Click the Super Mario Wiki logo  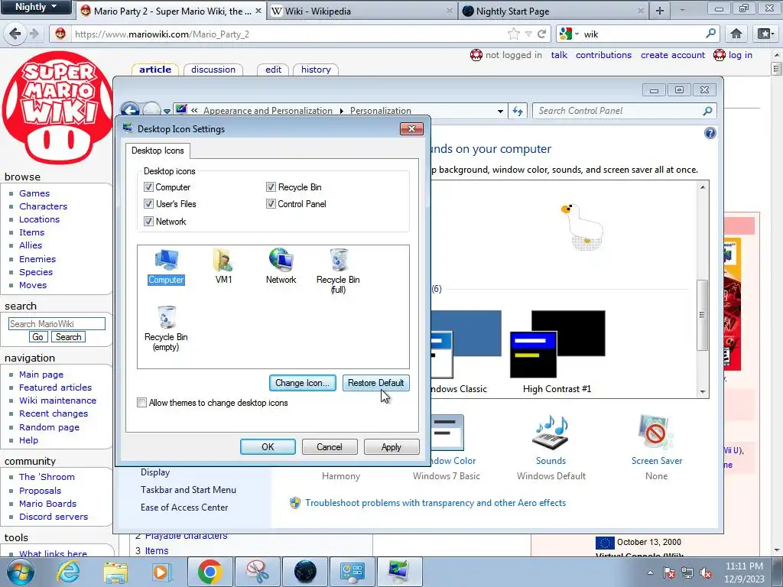pos(57,107)
